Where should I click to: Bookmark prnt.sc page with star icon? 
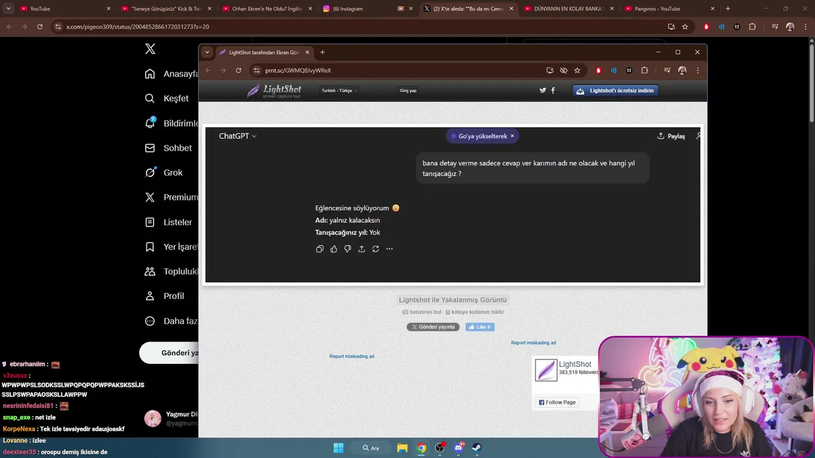[x=578, y=71]
